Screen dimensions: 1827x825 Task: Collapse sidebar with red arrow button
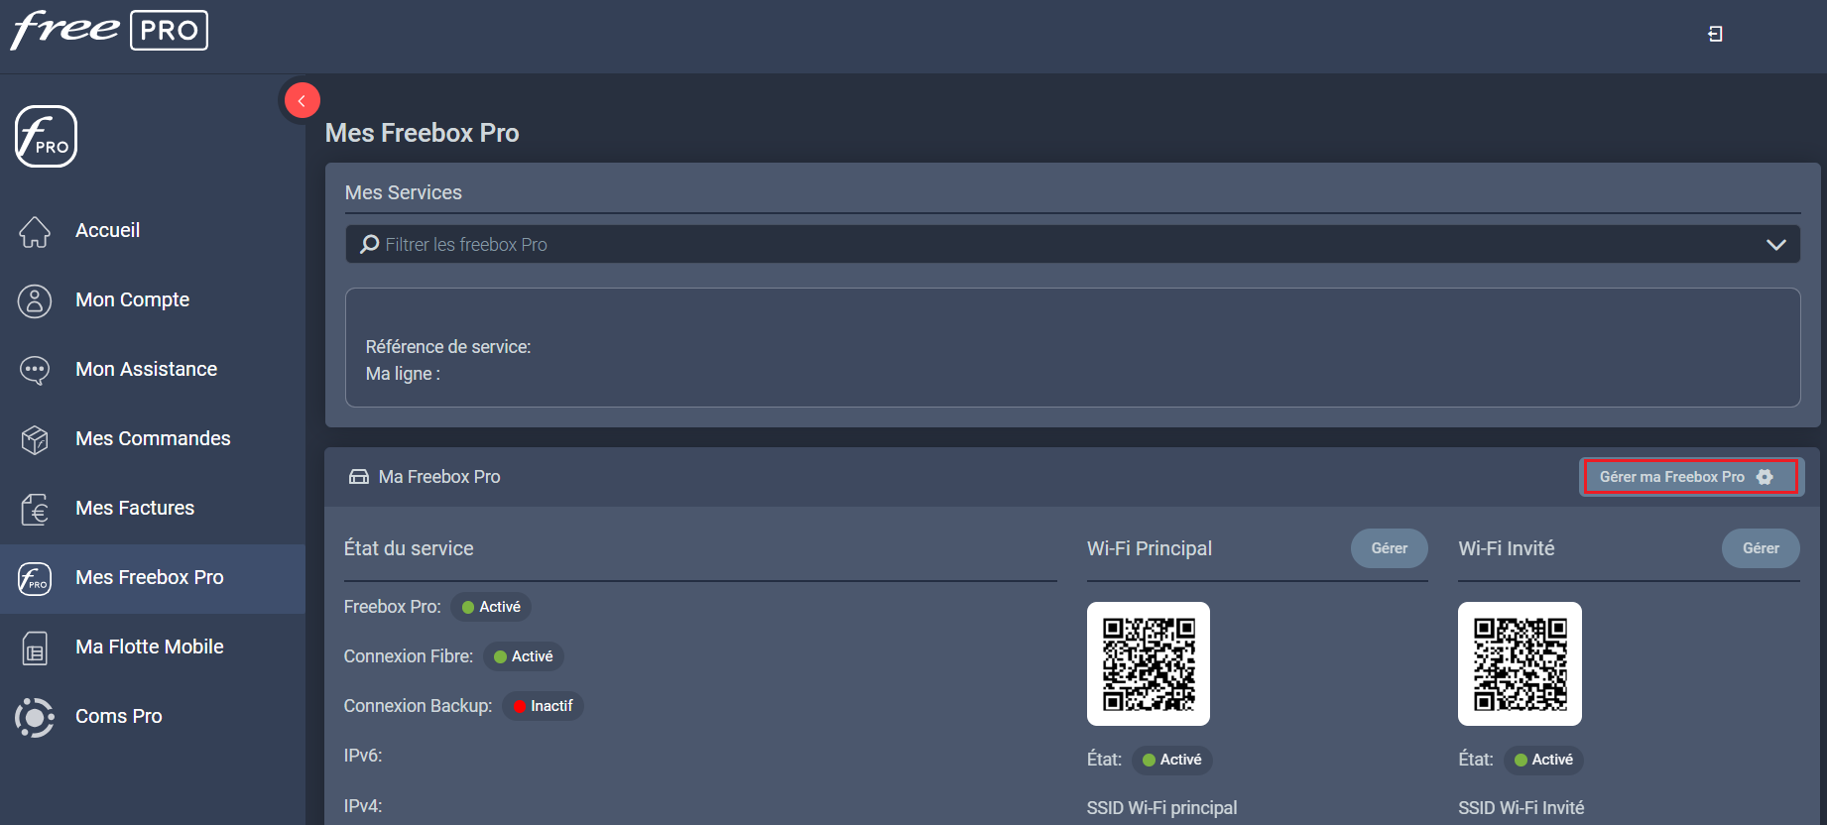(x=302, y=100)
